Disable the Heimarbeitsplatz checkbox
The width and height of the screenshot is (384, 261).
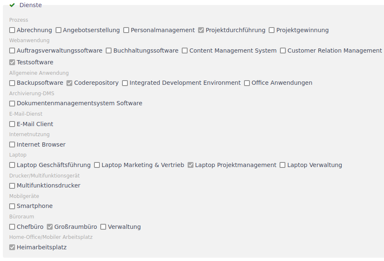[x=12, y=247]
